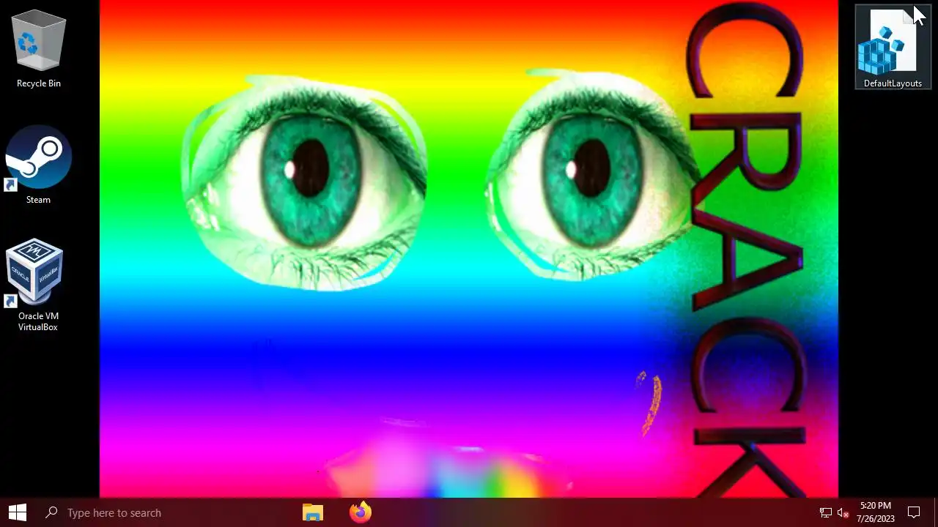The image size is (938, 527).
Task: Click the Recycle Bin label text
Action: (x=39, y=83)
